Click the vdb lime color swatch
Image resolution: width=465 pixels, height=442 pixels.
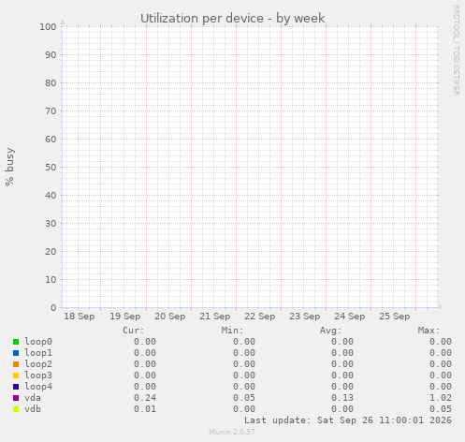(x=16, y=409)
